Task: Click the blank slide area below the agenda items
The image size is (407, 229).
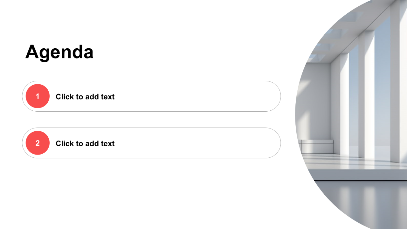Action: click(x=149, y=194)
